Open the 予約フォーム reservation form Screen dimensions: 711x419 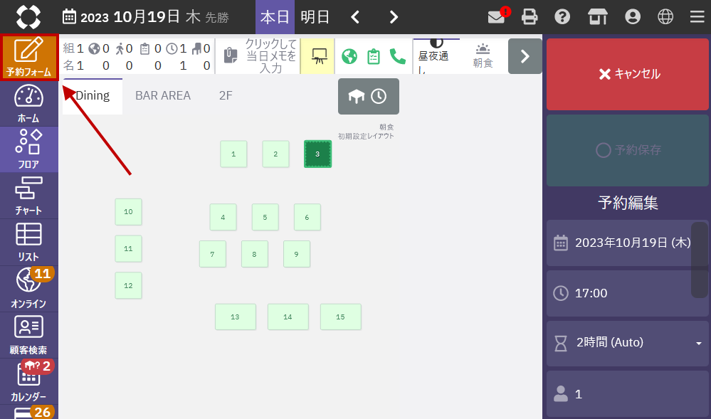tap(29, 57)
